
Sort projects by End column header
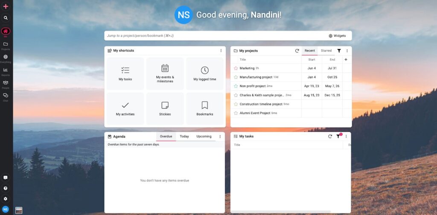(x=332, y=60)
